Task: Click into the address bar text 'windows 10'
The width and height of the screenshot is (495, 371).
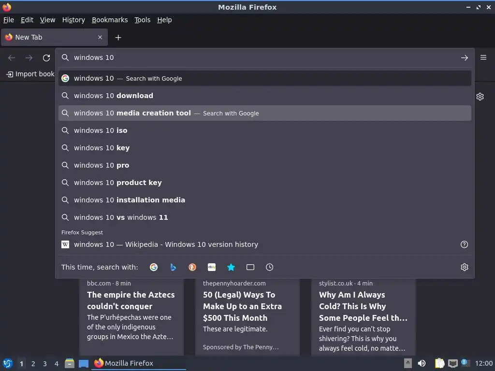Action: click(94, 57)
